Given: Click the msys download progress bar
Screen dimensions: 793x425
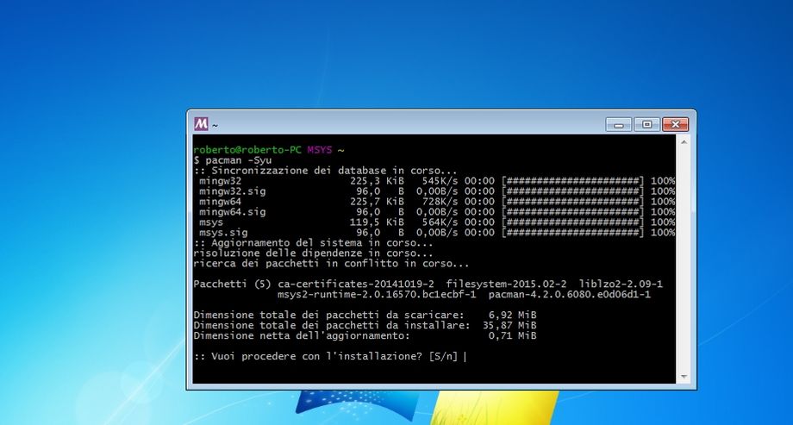Looking at the screenshot, I should point(573,222).
